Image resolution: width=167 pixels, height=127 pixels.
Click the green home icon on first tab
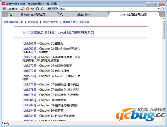pos(11,15)
